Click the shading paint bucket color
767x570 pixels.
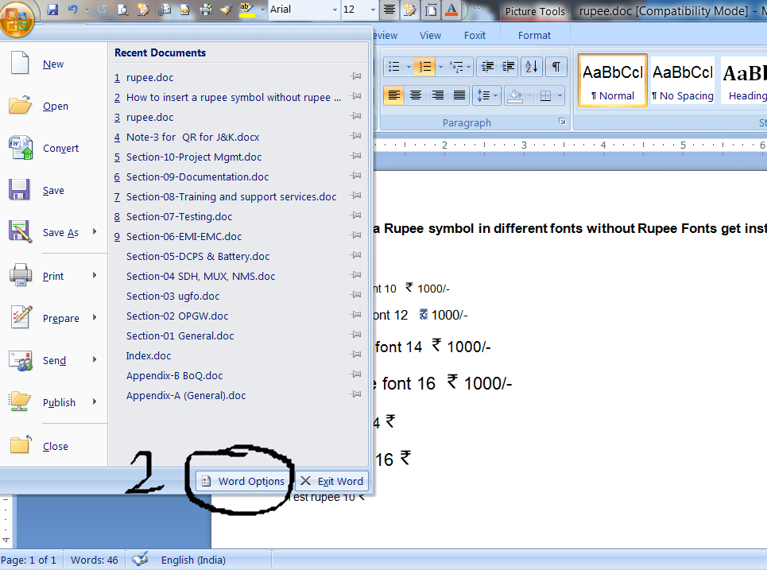pyautogui.click(x=514, y=95)
